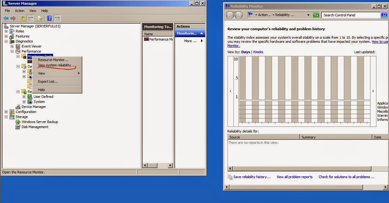The height and width of the screenshot is (203, 389).
Task: Choose Help in the context menu
Action: point(57,90)
